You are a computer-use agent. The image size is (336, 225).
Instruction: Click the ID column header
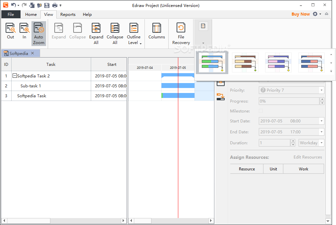(6, 64)
